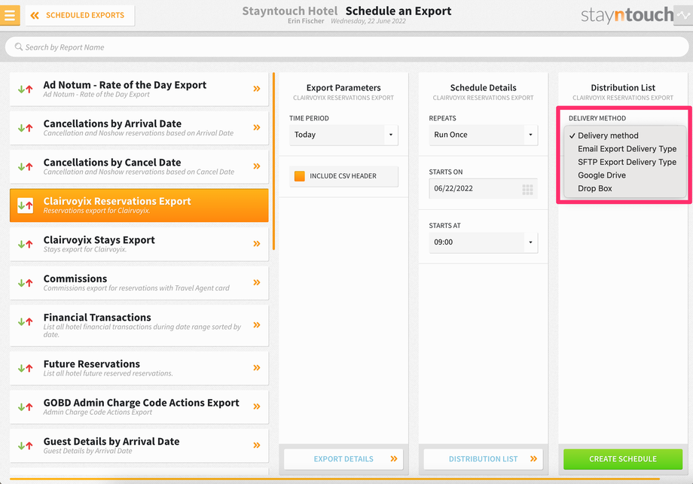
Task: Click export arrows icon for Cancellations by Cancel Date
Action: (x=25, y=166)
